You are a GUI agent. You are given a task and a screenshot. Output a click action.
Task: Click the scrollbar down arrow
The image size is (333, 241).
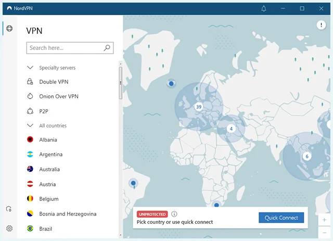(121, 235)
